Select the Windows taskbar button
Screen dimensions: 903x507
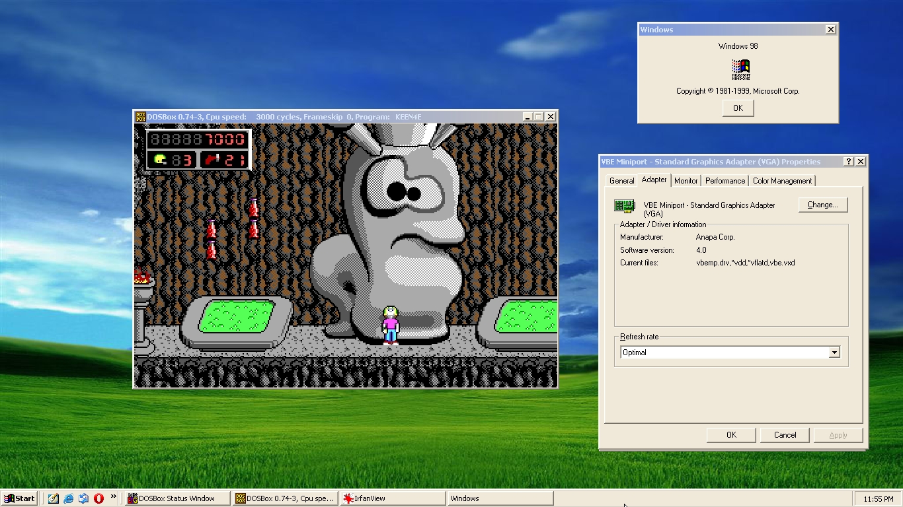coord(500,498)
